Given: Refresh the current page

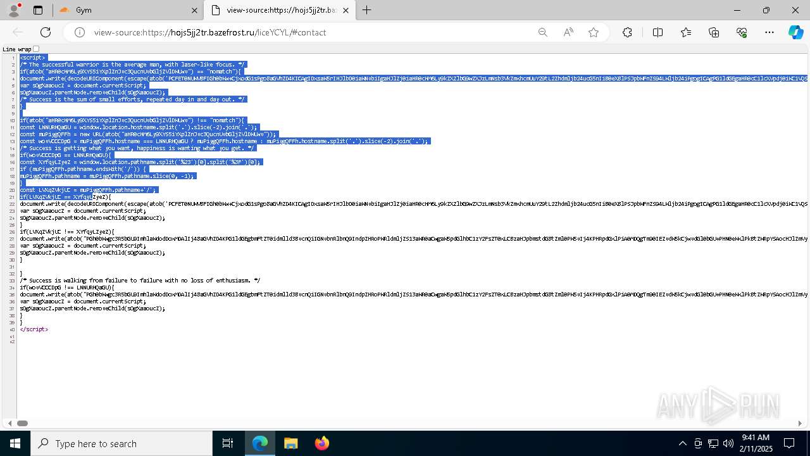Looking at the screenshot, I should (x=46, y=32).
